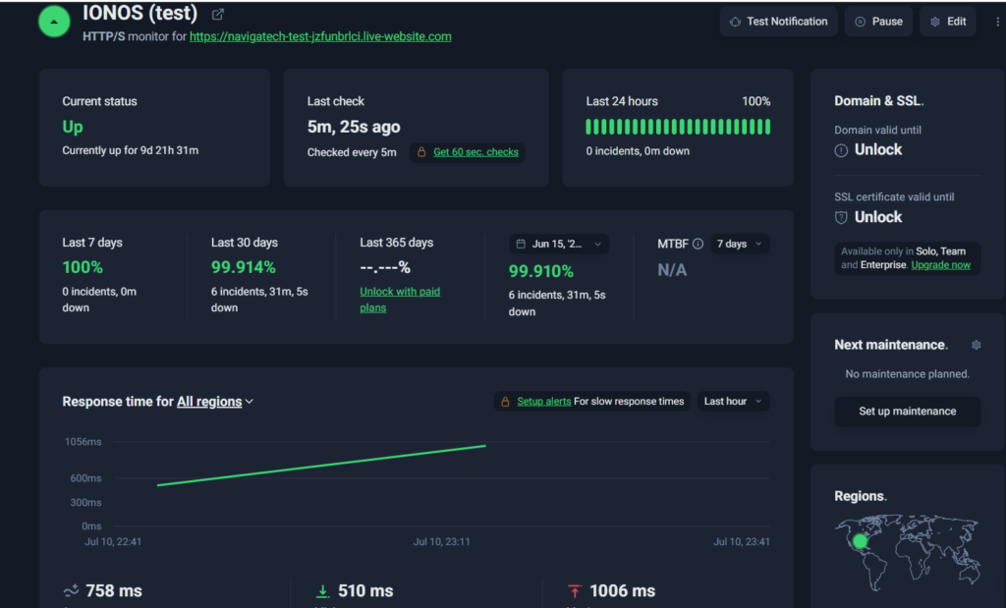This screenshot has width=1006, height=608.
Task: Open the MTBF 7 days dropdown
Action: pyautogui.click(x=740, y=244)
